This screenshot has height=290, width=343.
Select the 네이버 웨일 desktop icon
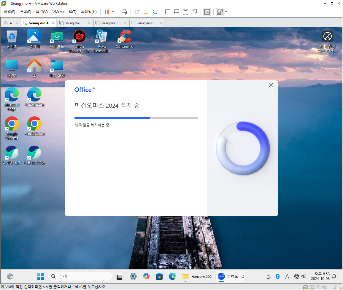point(12,156)
